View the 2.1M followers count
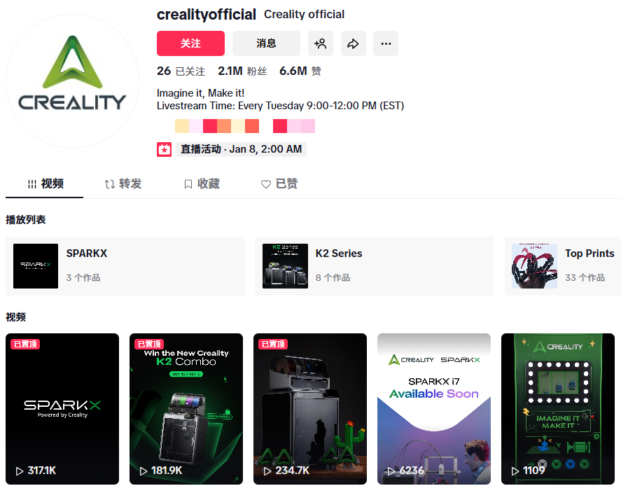Screen dimensions: 621x493 [x=242, y=71]
